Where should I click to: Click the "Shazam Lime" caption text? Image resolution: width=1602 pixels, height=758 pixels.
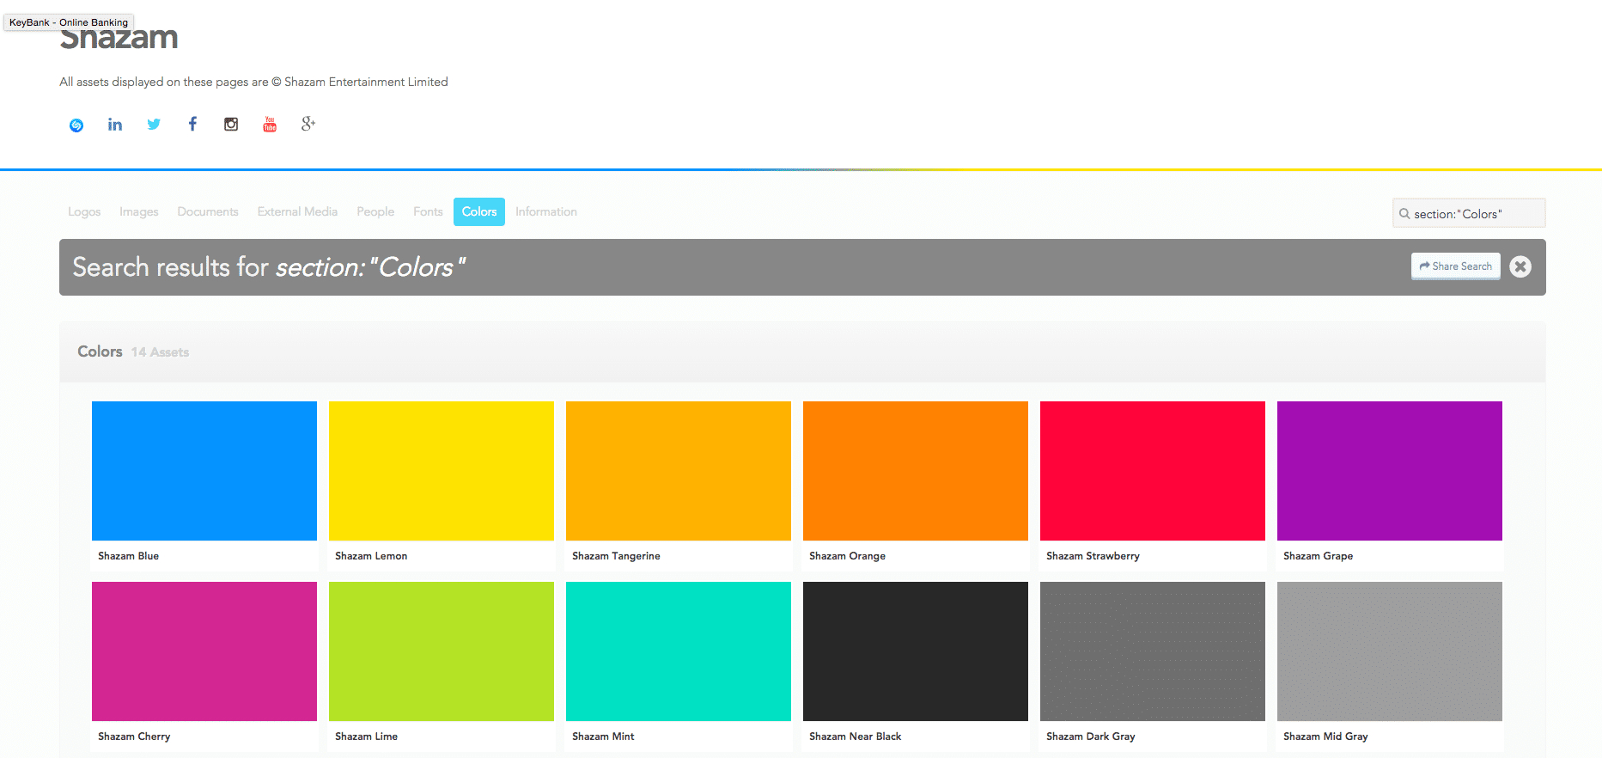(366, 737)
